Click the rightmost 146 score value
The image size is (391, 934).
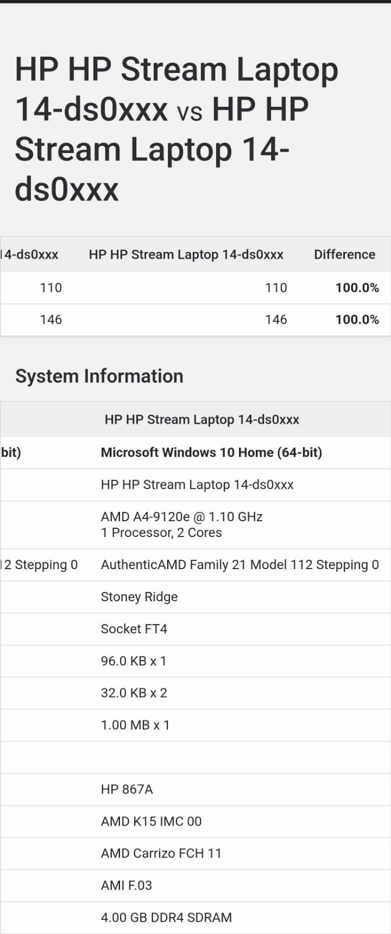pos(276,320)
